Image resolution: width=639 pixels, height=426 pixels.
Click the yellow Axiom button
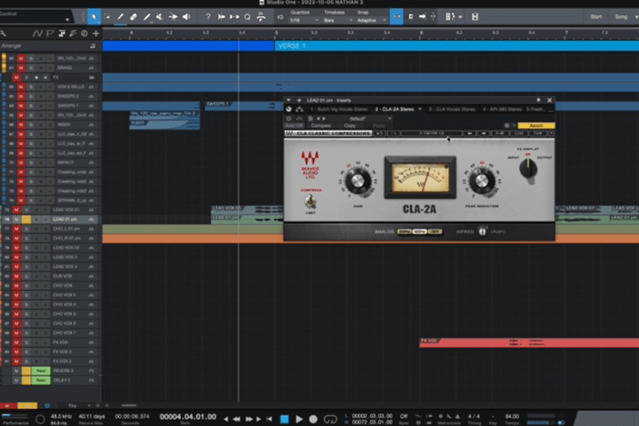click(536, 125)
